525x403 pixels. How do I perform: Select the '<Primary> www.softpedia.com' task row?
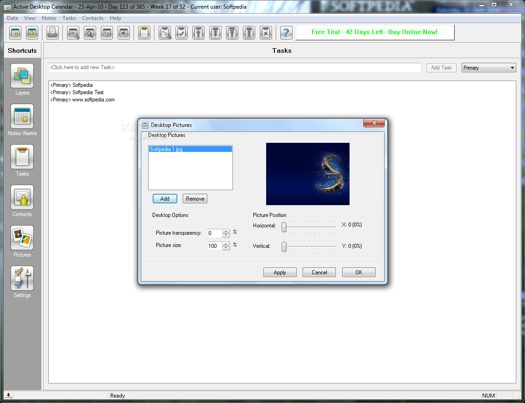82,100
